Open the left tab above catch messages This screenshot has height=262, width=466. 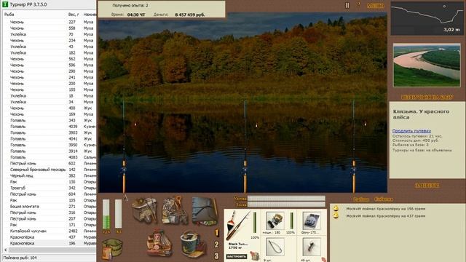361,199
